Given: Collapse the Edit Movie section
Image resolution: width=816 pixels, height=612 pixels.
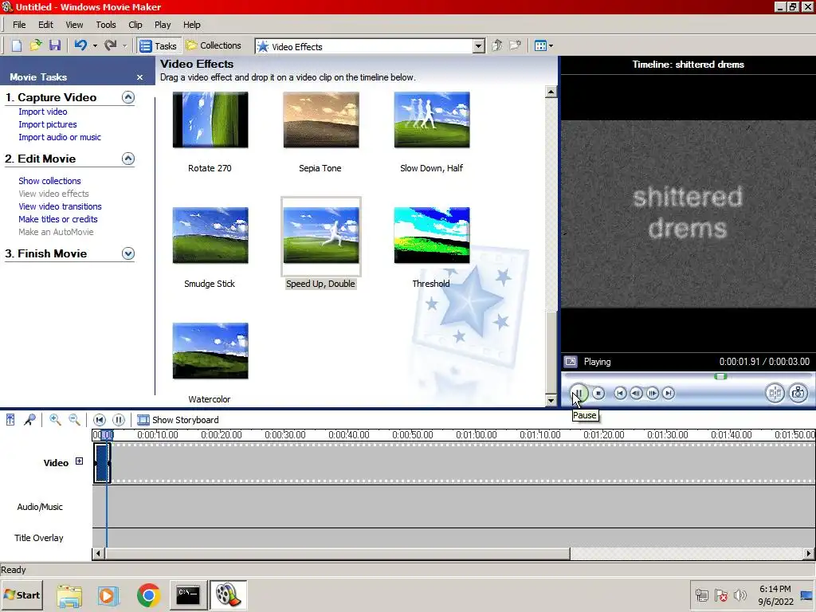Looking at the screenshot, I should point(128,159).
